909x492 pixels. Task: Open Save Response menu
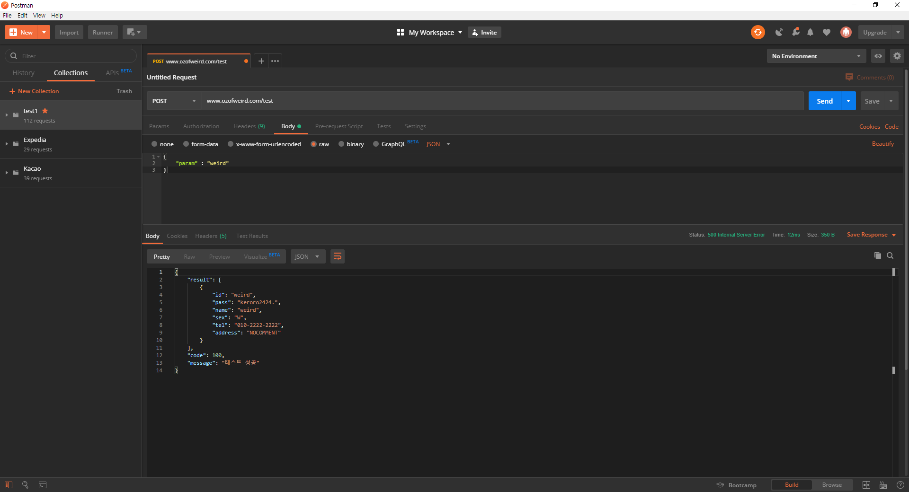871,235
